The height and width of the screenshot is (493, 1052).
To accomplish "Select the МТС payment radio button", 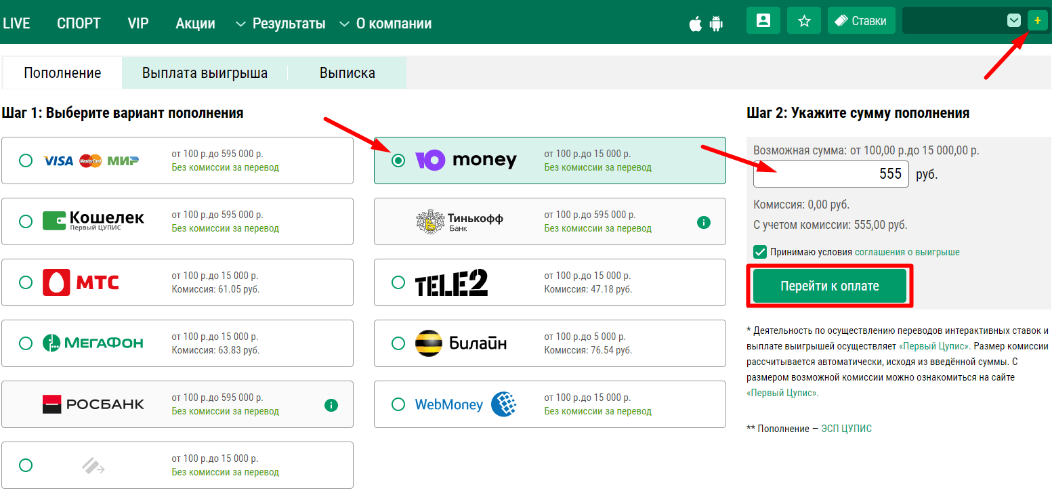I will (26, 282).
